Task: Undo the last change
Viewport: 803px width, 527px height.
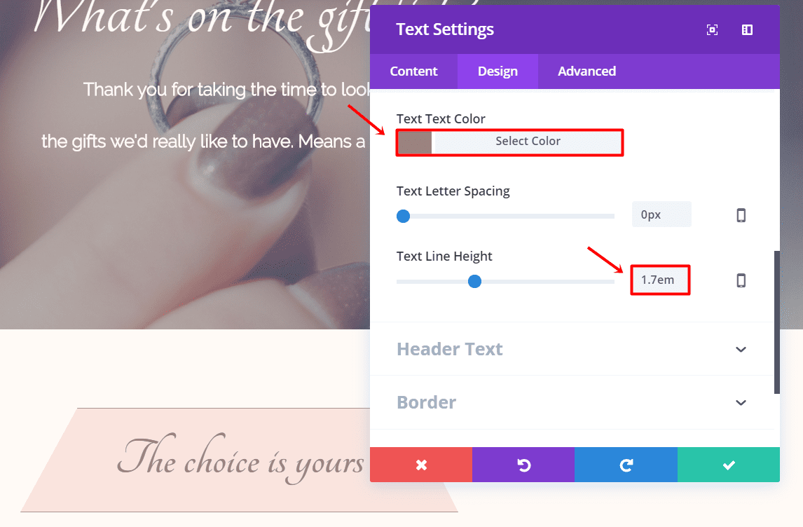Action: click(523, 465)
